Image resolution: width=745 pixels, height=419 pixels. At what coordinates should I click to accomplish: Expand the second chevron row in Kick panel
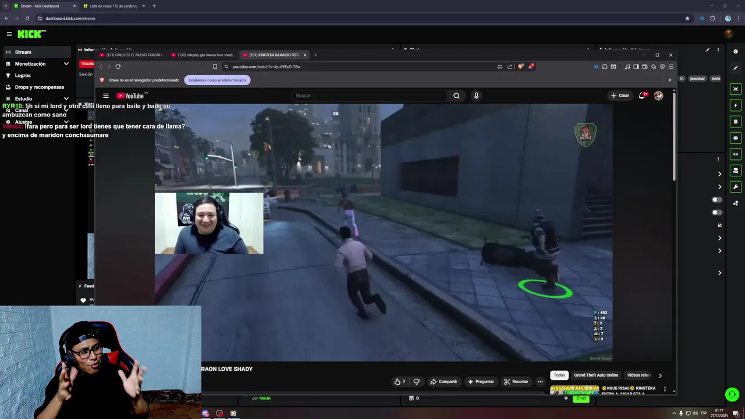click(x=720, y=187)
